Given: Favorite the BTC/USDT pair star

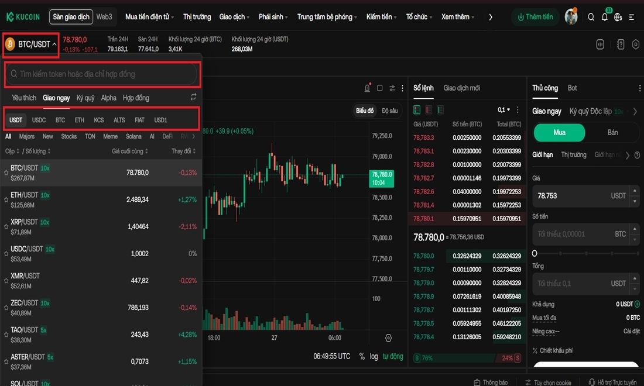Looking at the screenshot, I should pos(6,173).
